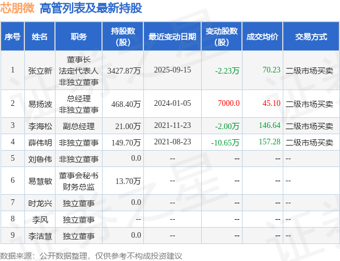Click the holding value 3427.87万

point(124,71)
